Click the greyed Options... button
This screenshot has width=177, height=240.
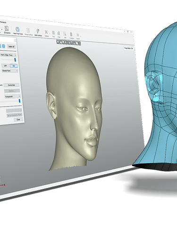tap(12, 91)
